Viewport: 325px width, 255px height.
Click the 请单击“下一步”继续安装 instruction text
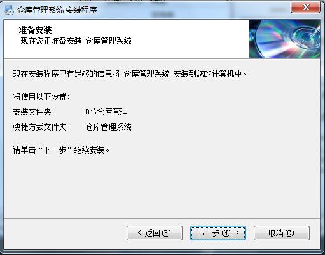[61, 150]
